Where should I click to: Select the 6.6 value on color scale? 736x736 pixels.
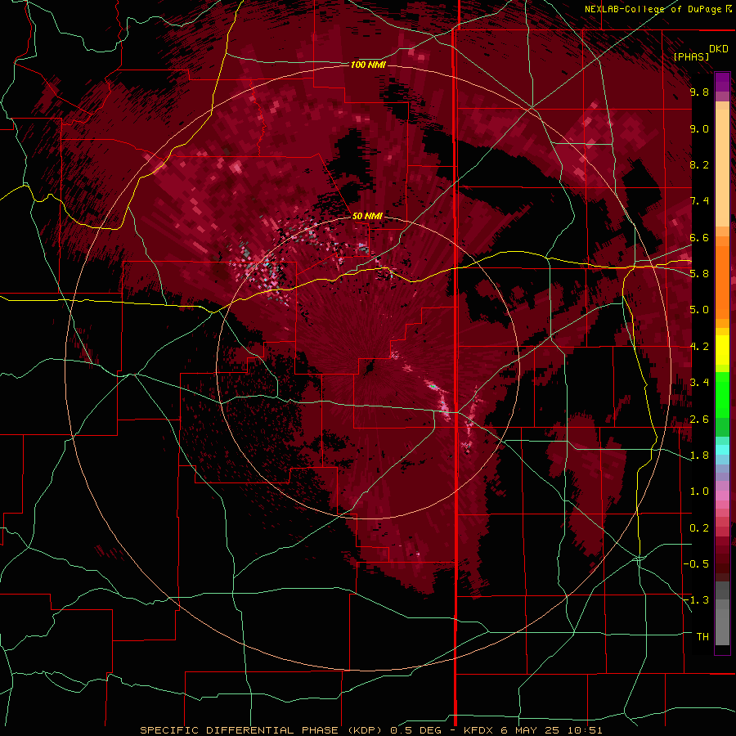click(x=699, y=237)
